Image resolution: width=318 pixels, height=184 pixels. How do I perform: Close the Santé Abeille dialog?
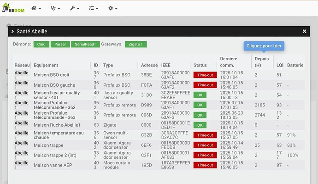[305, 31]
